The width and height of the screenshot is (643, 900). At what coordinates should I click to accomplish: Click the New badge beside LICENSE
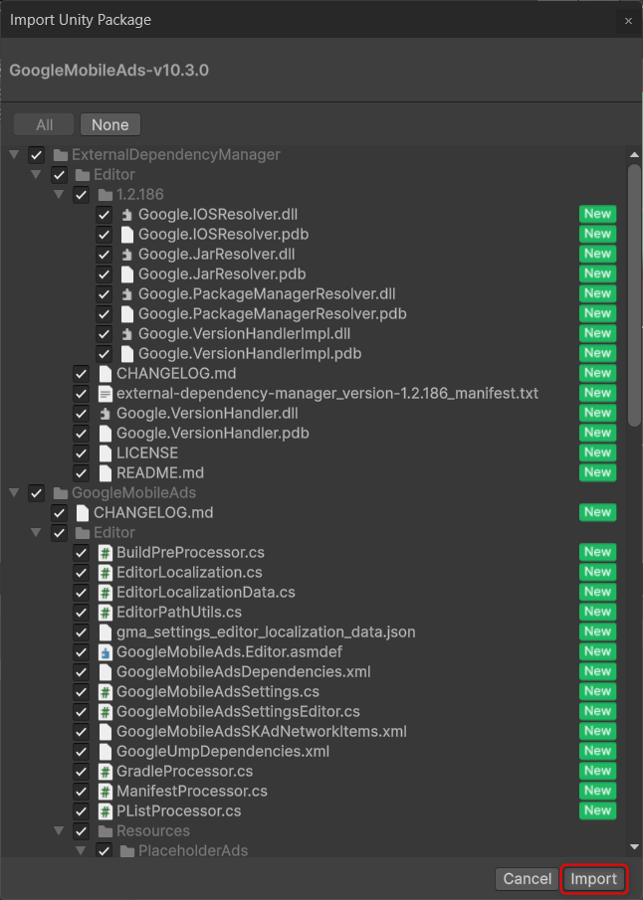coord(597,452)
